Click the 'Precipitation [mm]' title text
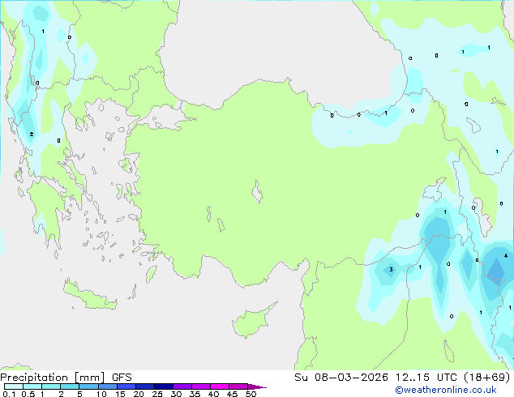The width and height of the screenshot is (514, 397). coord(53,378)
